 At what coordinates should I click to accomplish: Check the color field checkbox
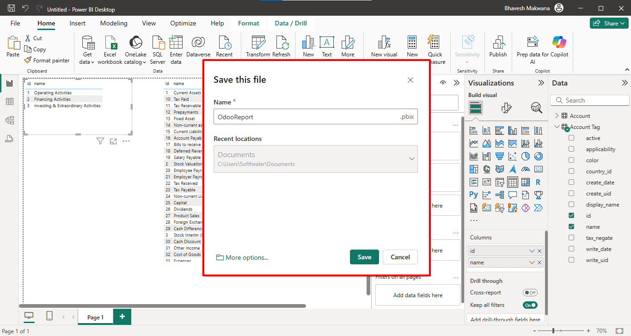[571, 160]
